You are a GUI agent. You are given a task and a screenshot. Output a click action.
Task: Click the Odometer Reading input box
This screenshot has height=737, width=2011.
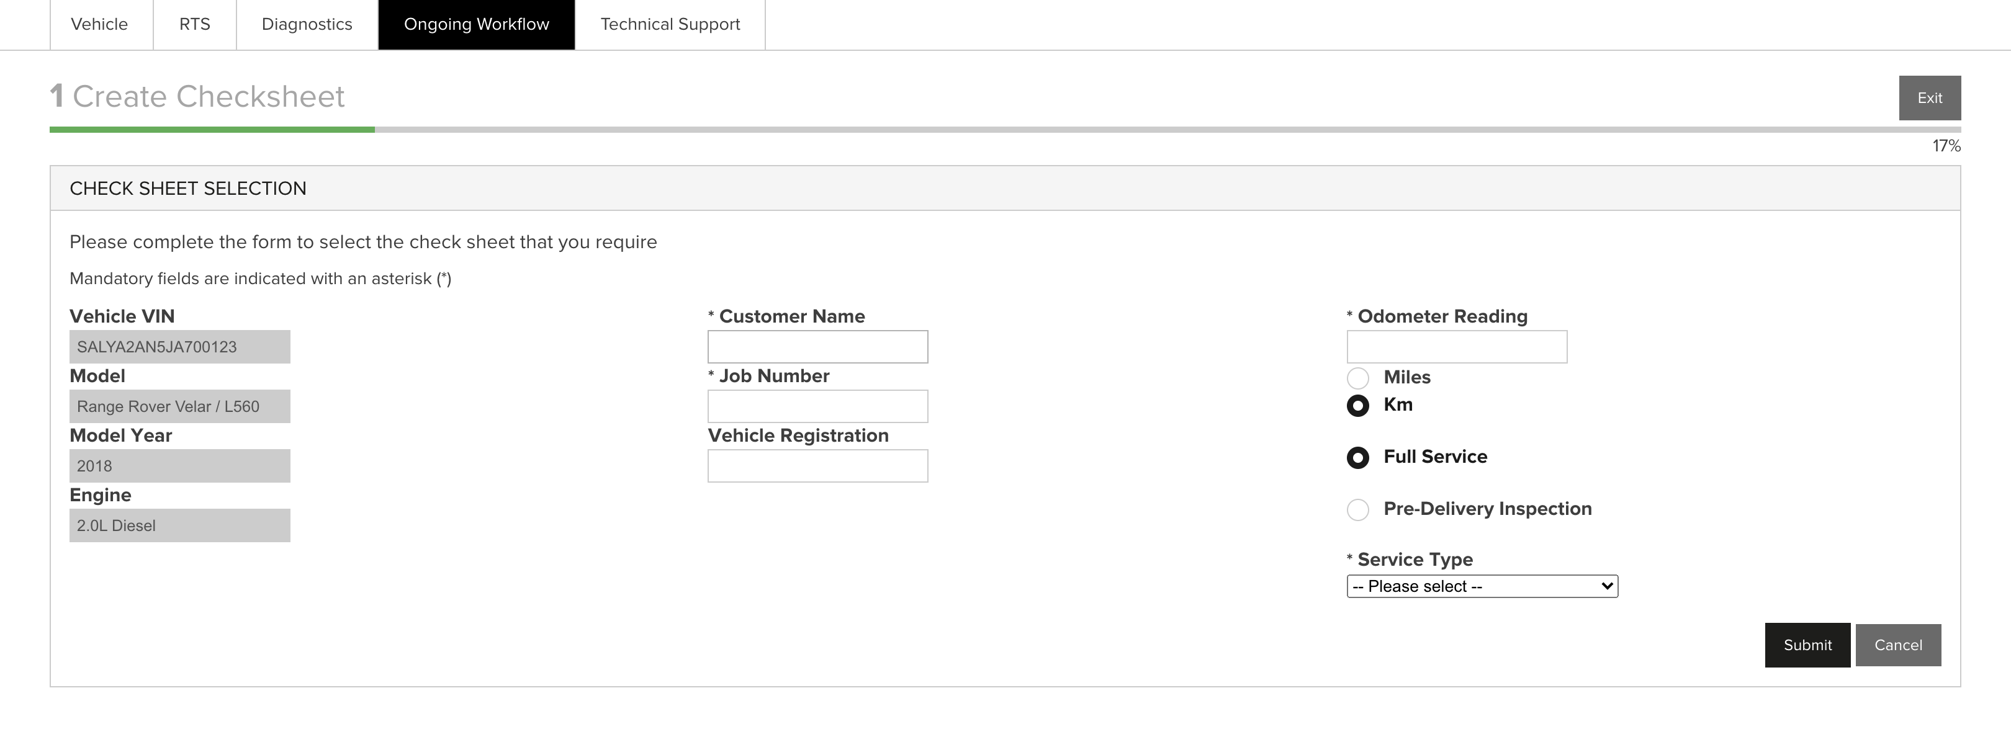click(x=1456, y=347)
